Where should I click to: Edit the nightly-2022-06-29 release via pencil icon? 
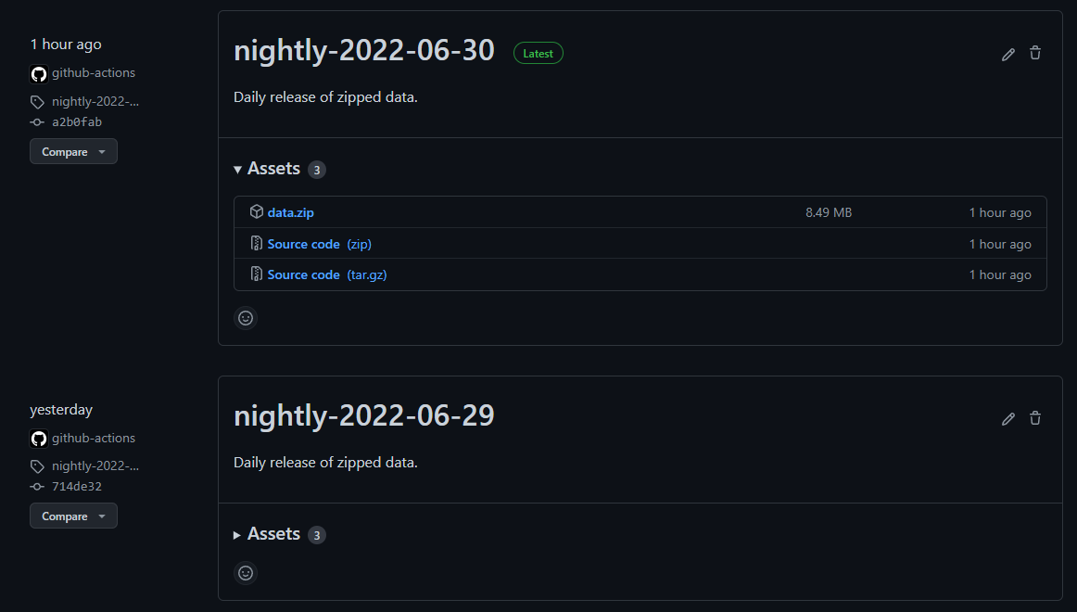[x=1008, y=418]
